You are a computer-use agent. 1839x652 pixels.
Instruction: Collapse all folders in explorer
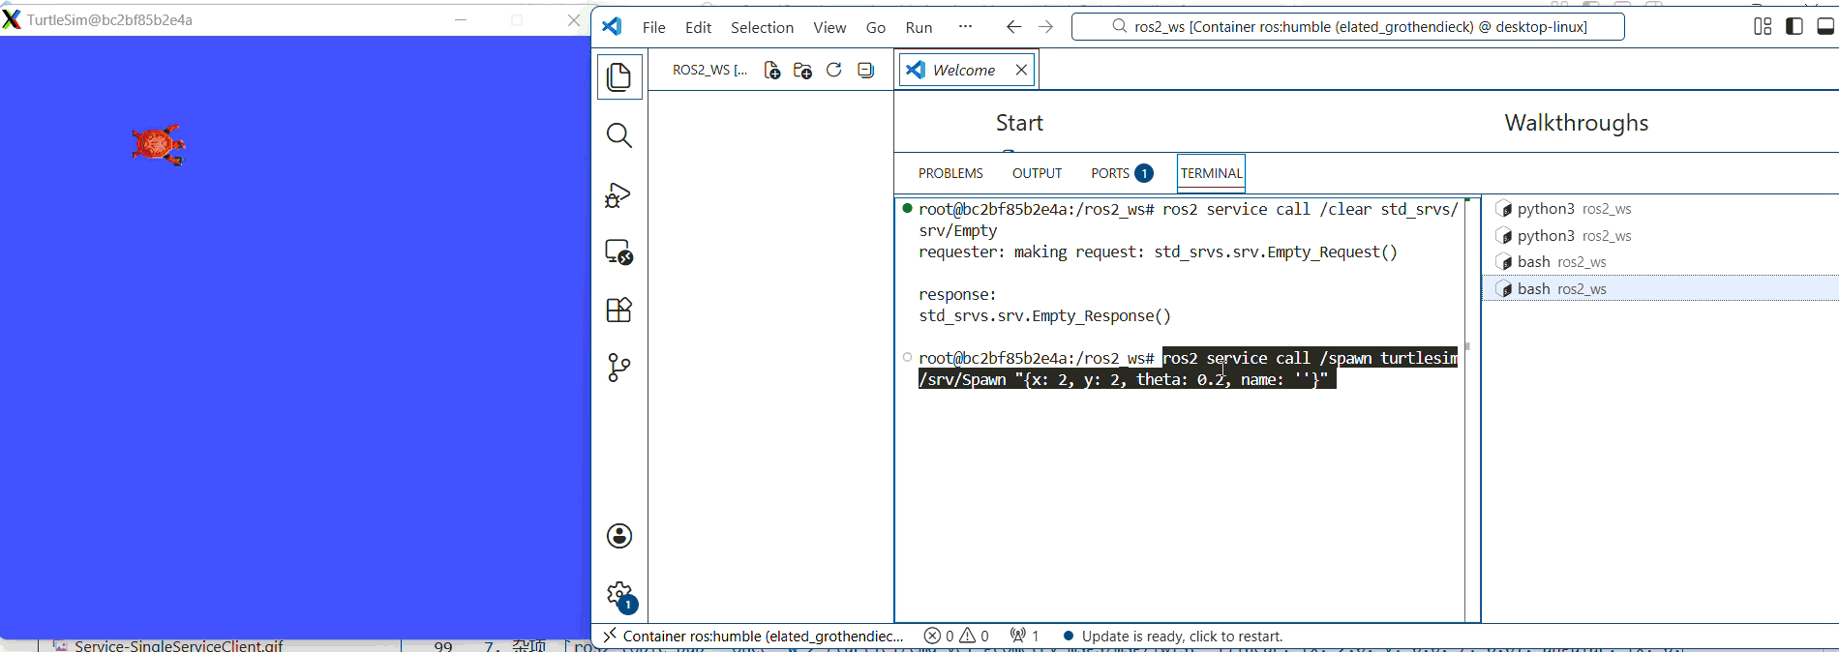coord(866,70)
